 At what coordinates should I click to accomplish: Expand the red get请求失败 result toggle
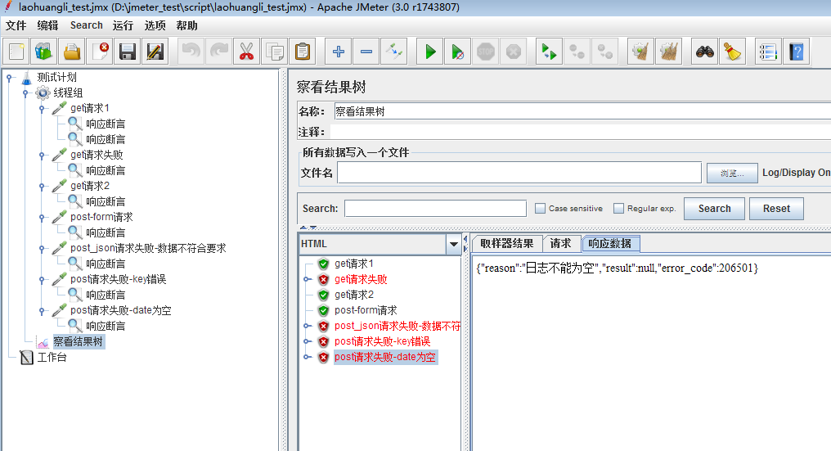tap(307, 279)
